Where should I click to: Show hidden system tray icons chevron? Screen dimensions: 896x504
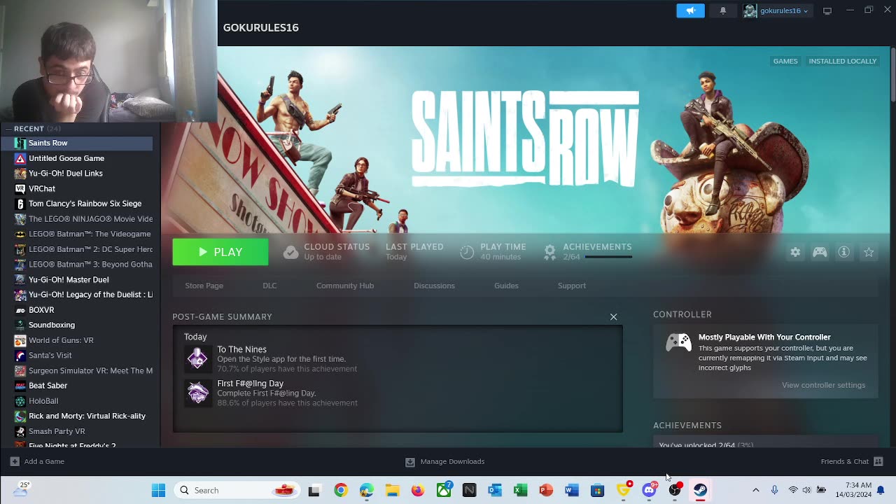(x=755, y=490)
